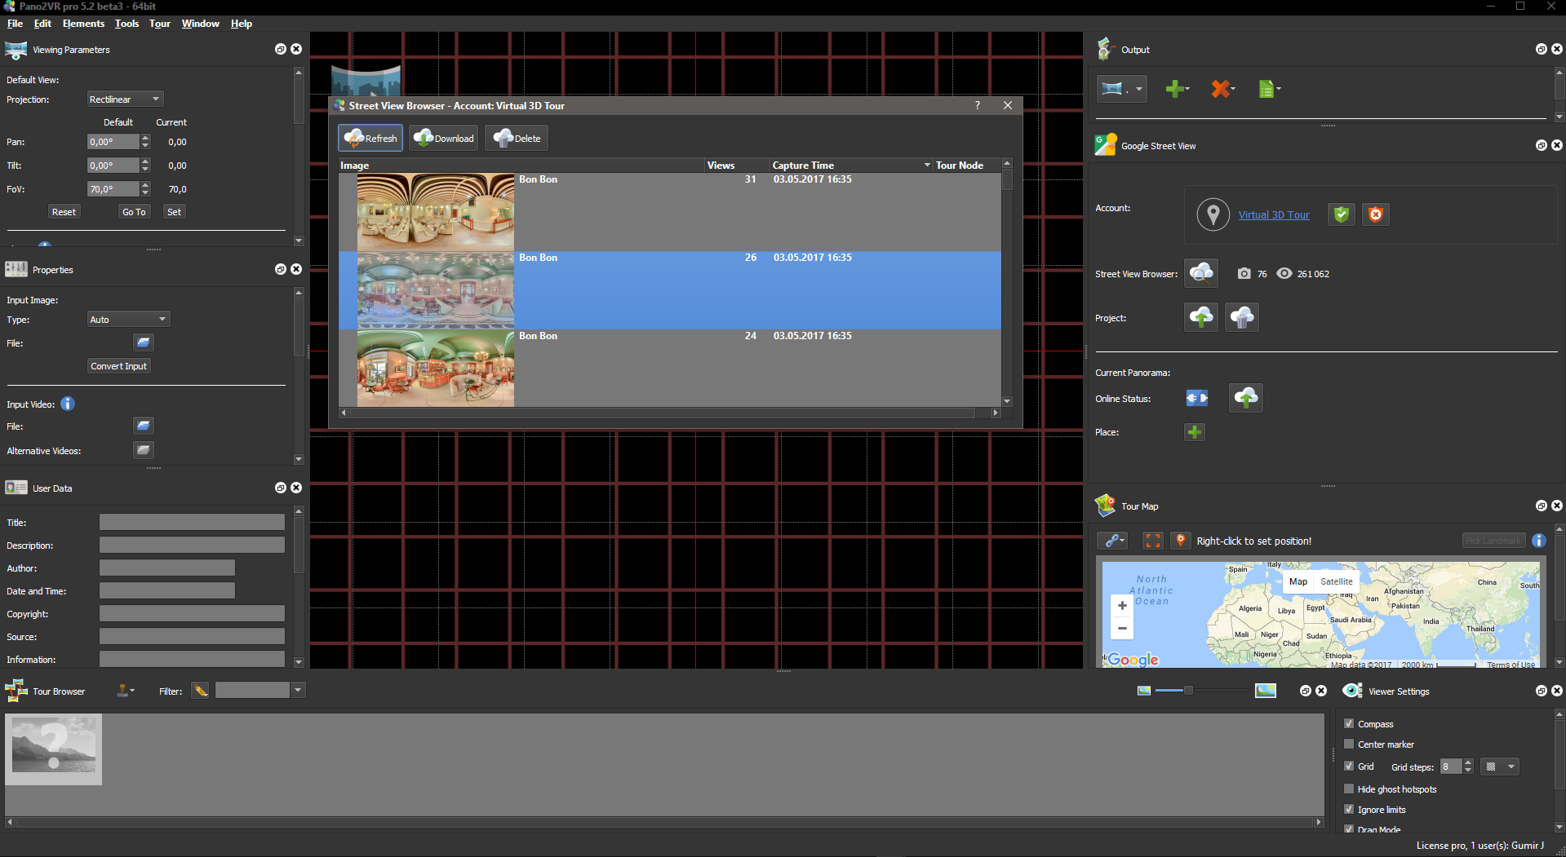The height and width of the screenshot is (857, 1566).
Task: Click the Online Status blue icon
Action: [x=1196, y=398]
